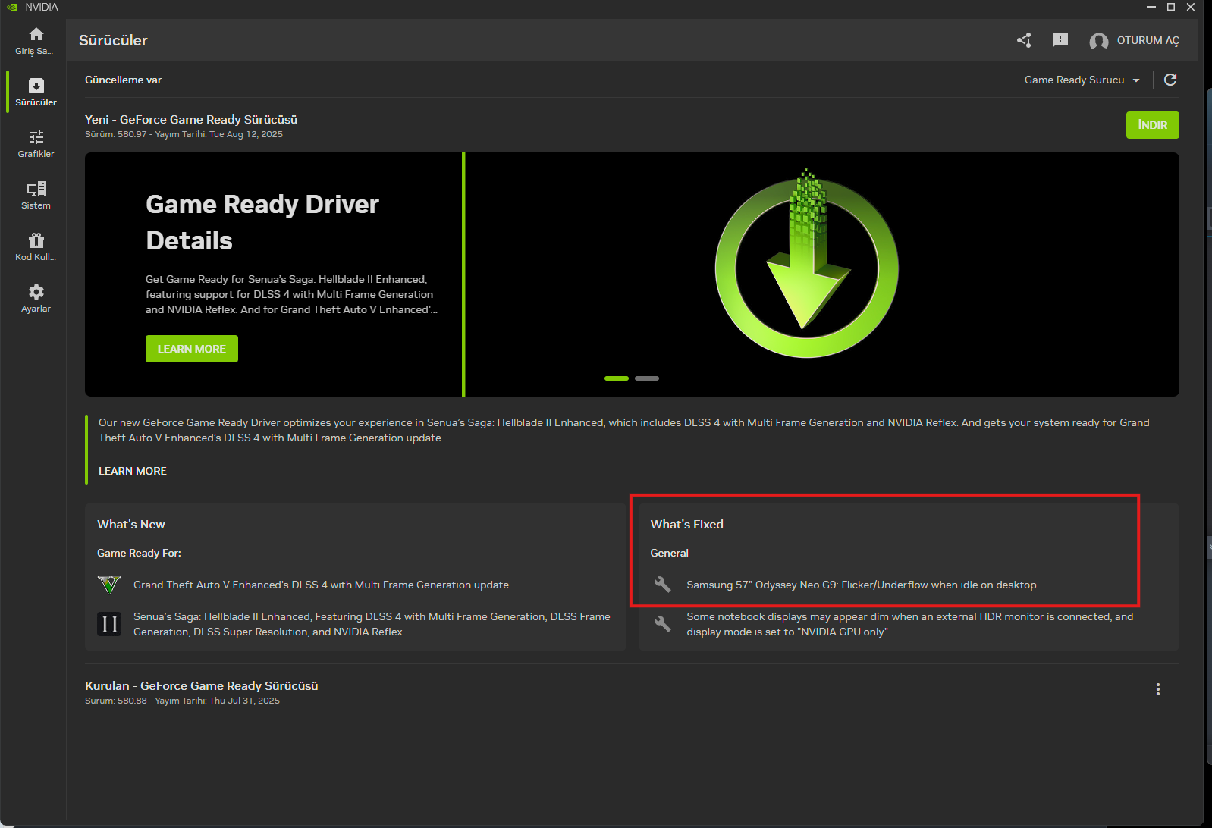Click green LEARN MORE banner button

click(192, 349)
